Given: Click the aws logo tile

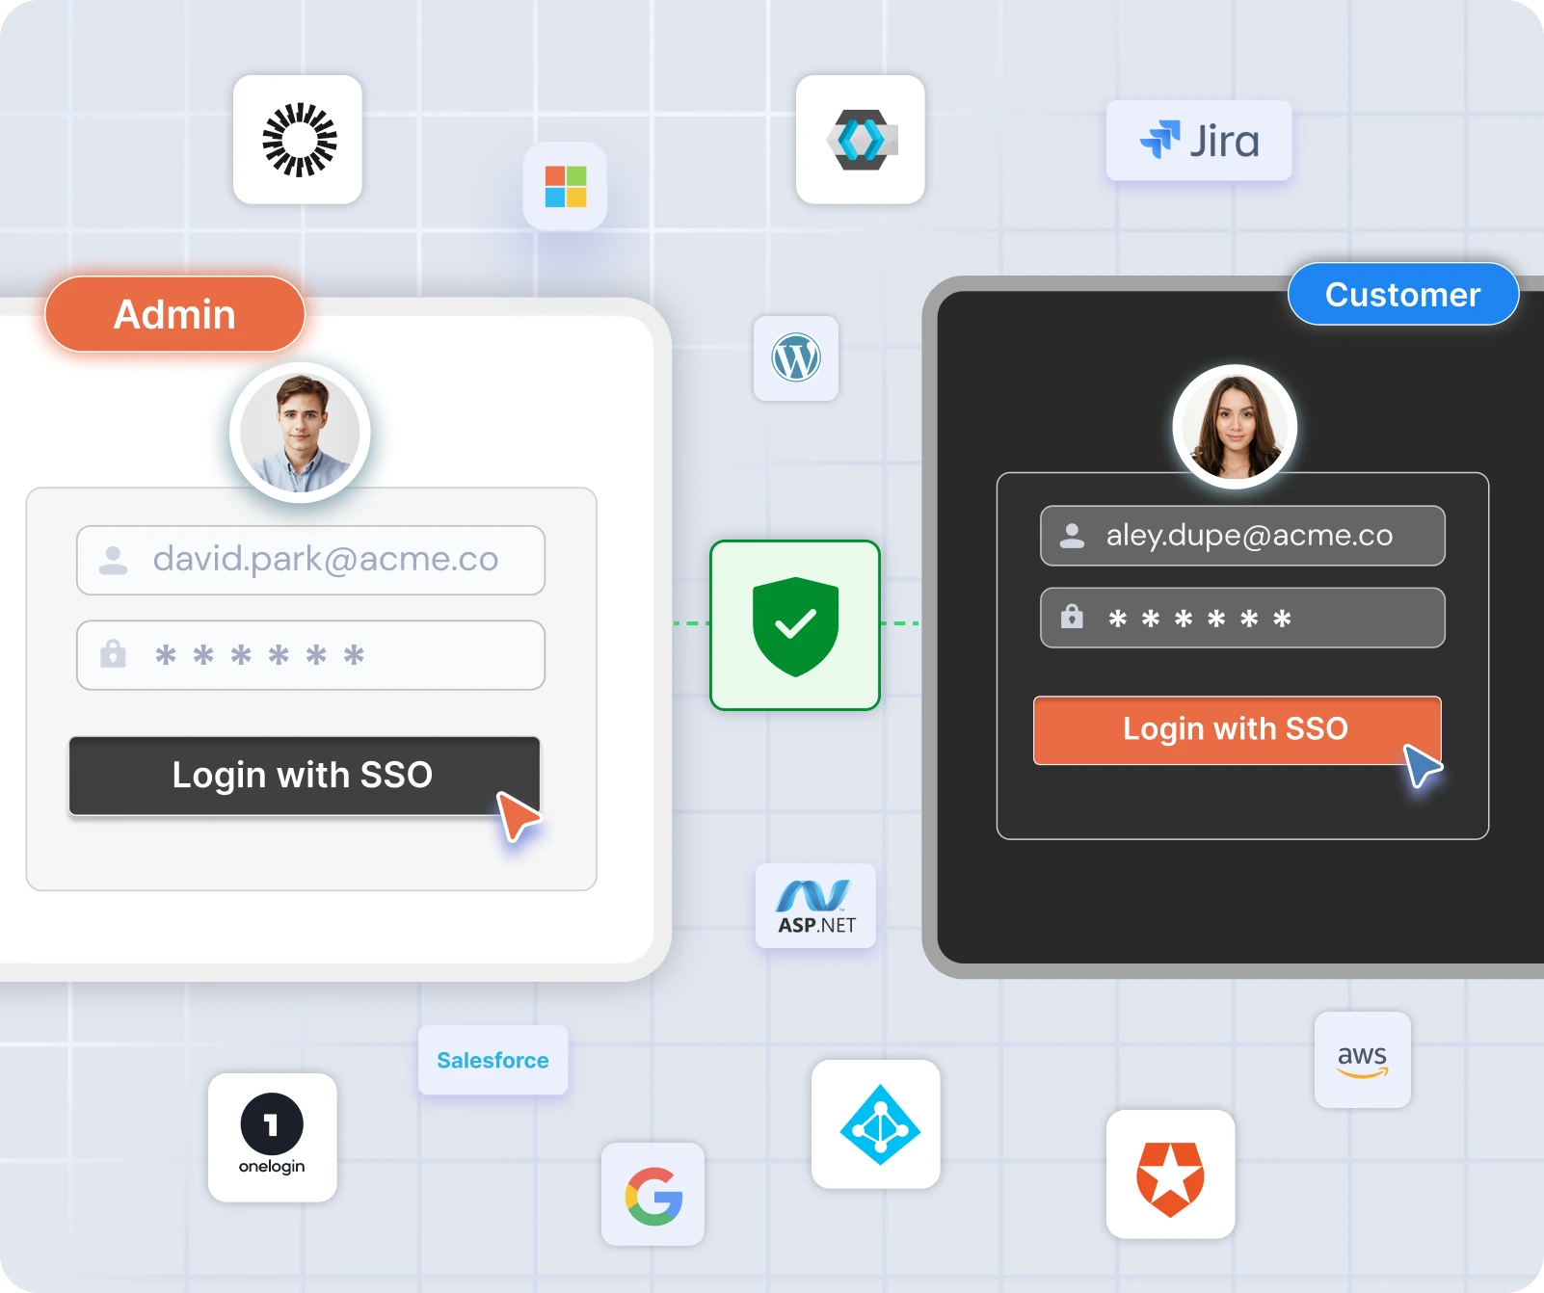Looking at the screenshot, I should pos(1363,1060).
